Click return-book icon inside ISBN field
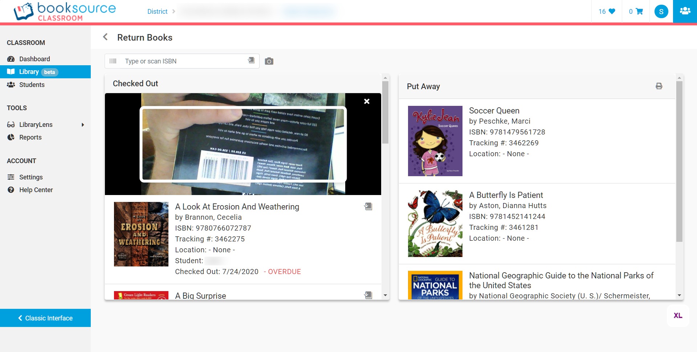 click(251, 60)
